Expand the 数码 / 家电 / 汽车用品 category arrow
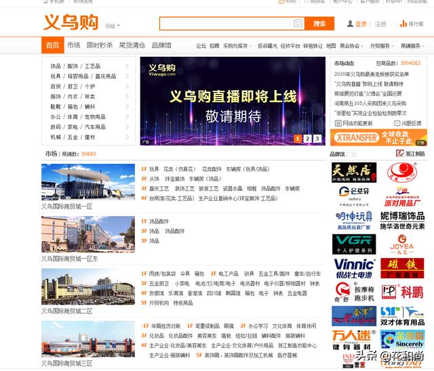Screen dimensions: 434x371 (x=127, y=127)
